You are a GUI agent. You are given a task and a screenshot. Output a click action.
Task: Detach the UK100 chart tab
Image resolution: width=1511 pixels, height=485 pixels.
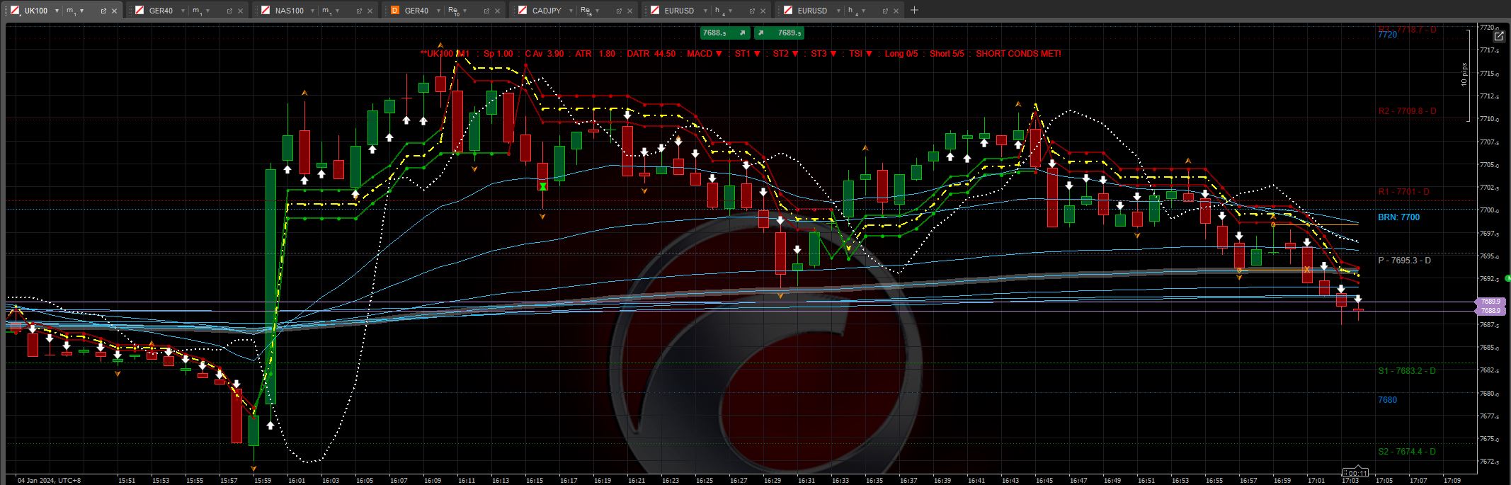coord(103,11)
